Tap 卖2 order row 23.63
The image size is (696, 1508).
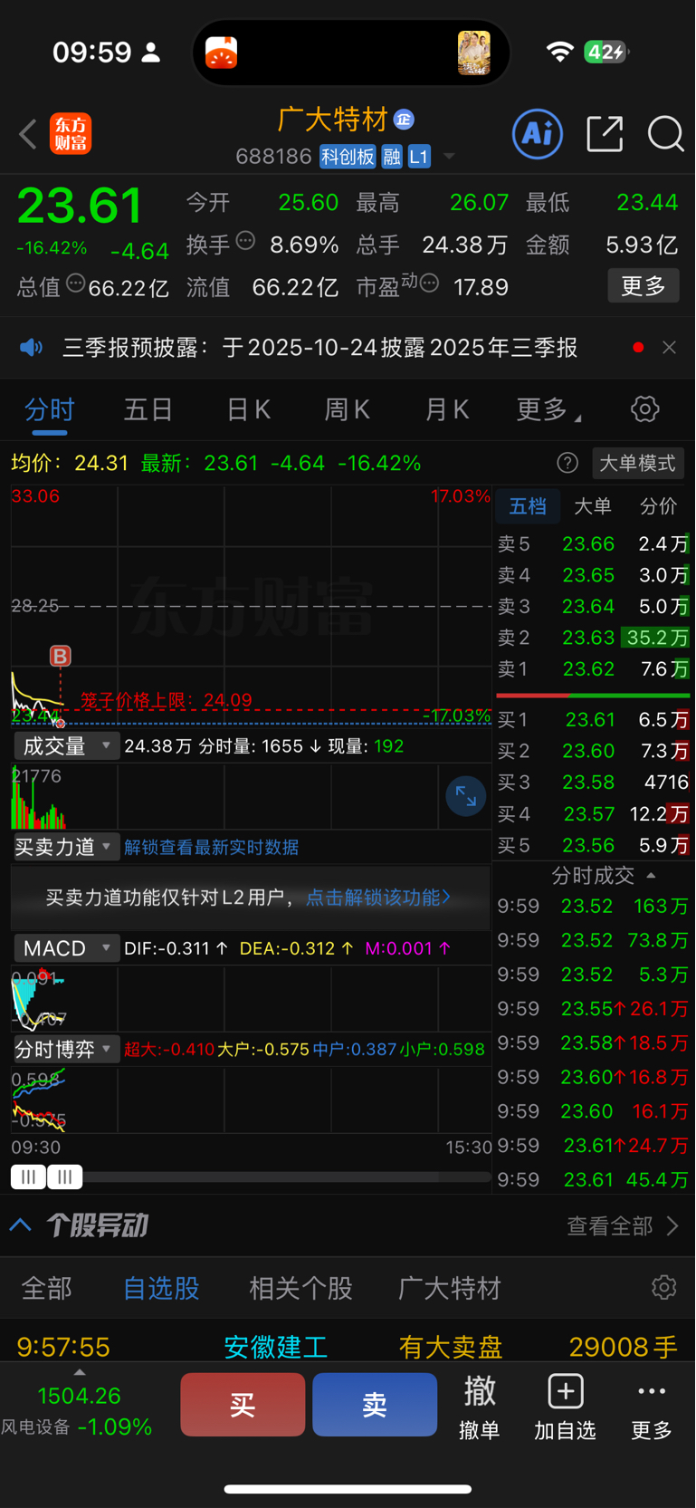tap(593, 638)
